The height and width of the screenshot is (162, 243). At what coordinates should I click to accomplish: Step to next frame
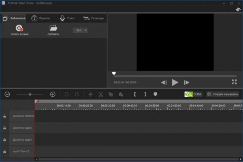186,83
